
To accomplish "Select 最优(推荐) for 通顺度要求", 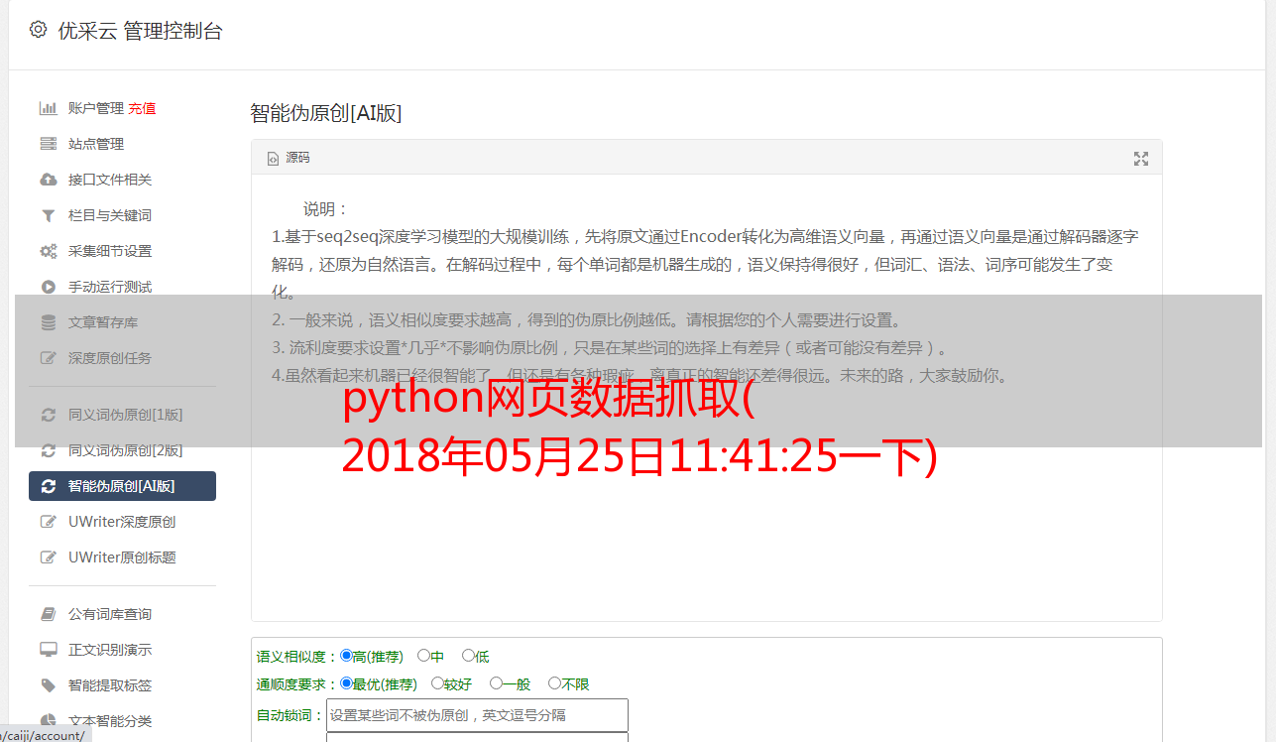I will pyautogui.click(x=346, y=683).
